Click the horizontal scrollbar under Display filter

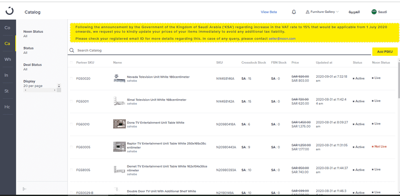pyautogui.click(x=40, y=90)
